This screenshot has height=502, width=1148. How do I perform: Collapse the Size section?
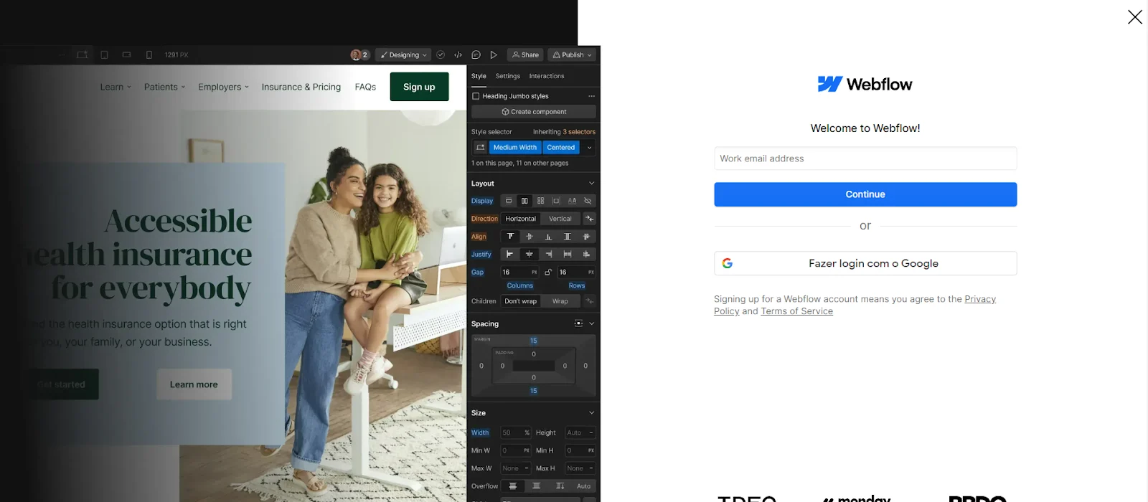(591, 413)
